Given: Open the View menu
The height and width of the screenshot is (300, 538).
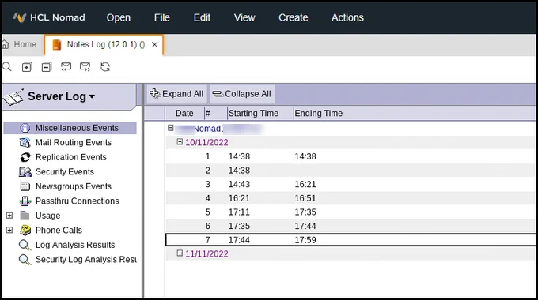Looking at the screenshot, I should pyautogui.click(x=244, y=17).
